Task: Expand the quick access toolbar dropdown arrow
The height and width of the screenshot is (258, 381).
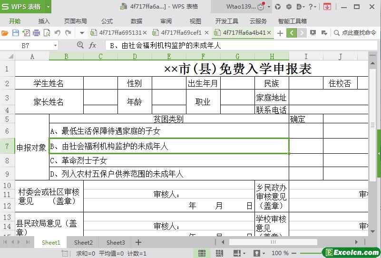Action: click(82, 33)
